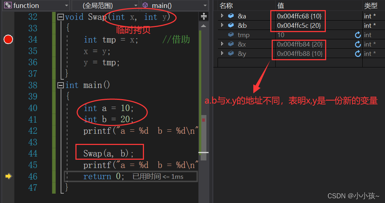Refresh the tmp watch value
This screenshot has width=385, height=203.
358,35
